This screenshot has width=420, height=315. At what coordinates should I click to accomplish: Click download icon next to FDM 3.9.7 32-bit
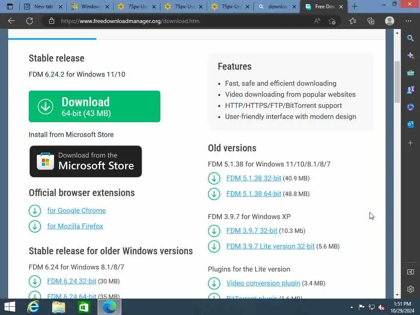coord(214,231)
